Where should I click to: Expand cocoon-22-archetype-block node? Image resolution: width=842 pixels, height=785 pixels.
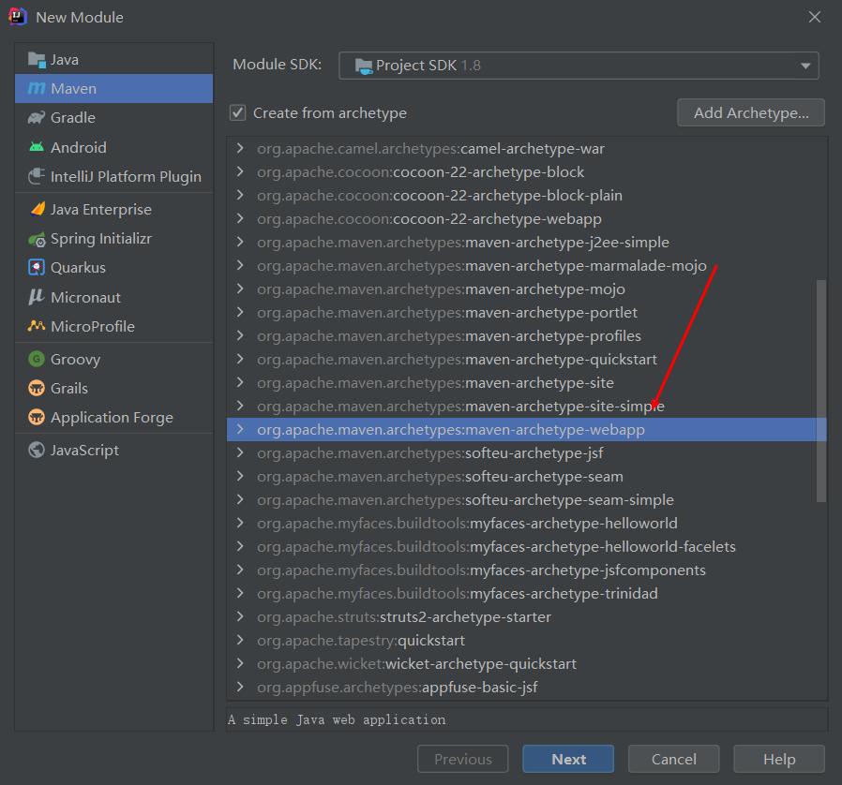click(x=240, y=171)
